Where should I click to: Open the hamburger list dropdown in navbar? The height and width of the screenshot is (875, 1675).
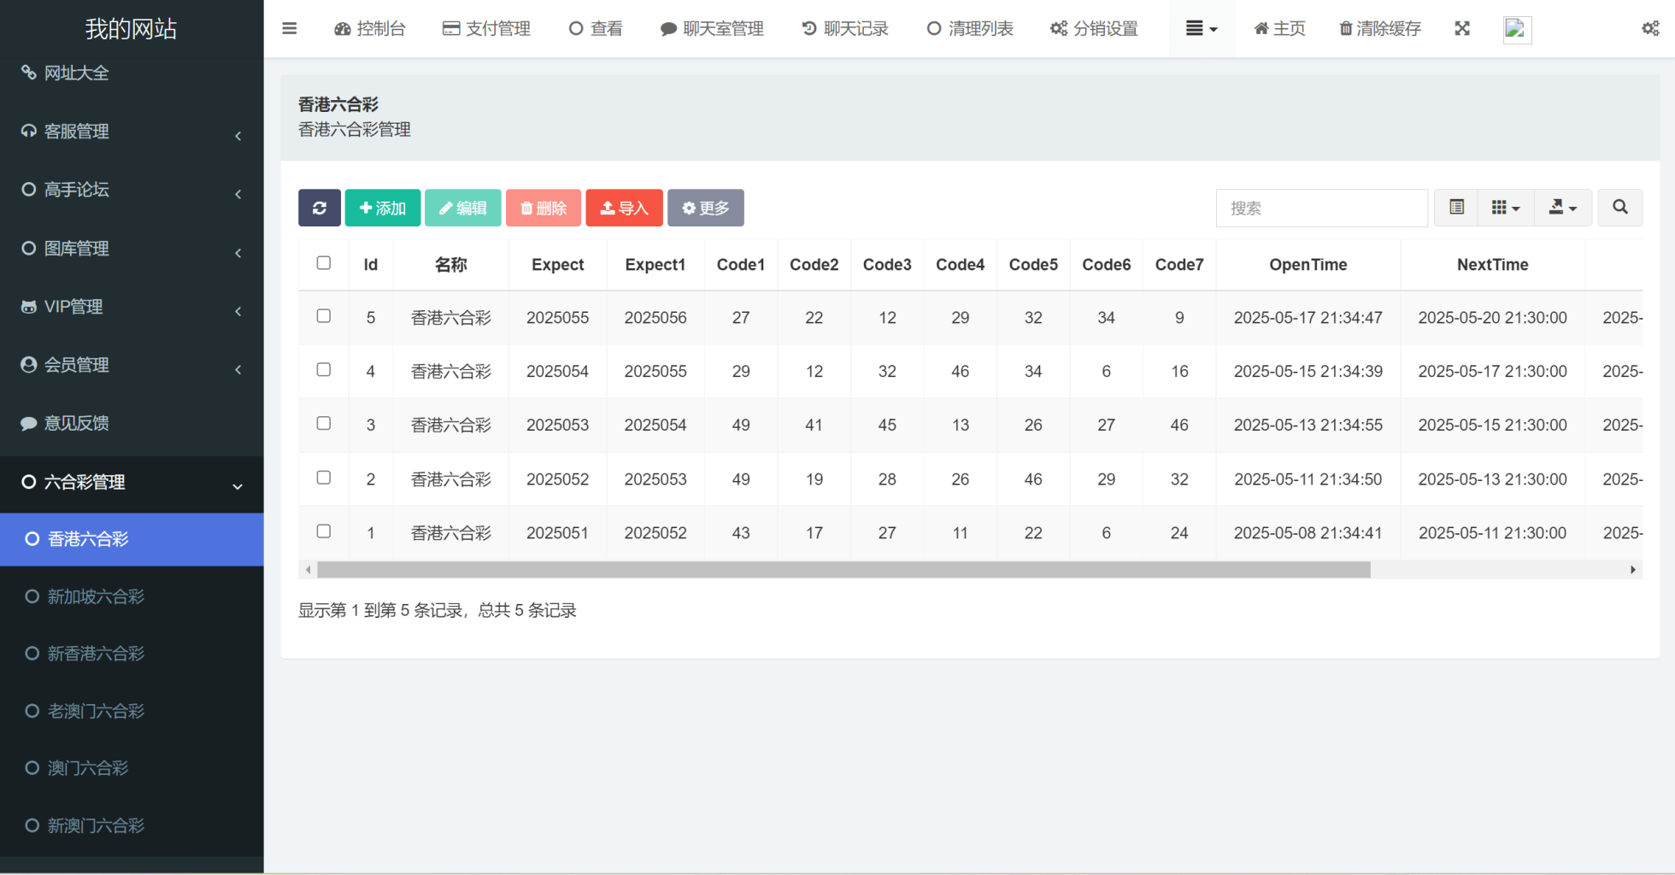[1202, 28]
